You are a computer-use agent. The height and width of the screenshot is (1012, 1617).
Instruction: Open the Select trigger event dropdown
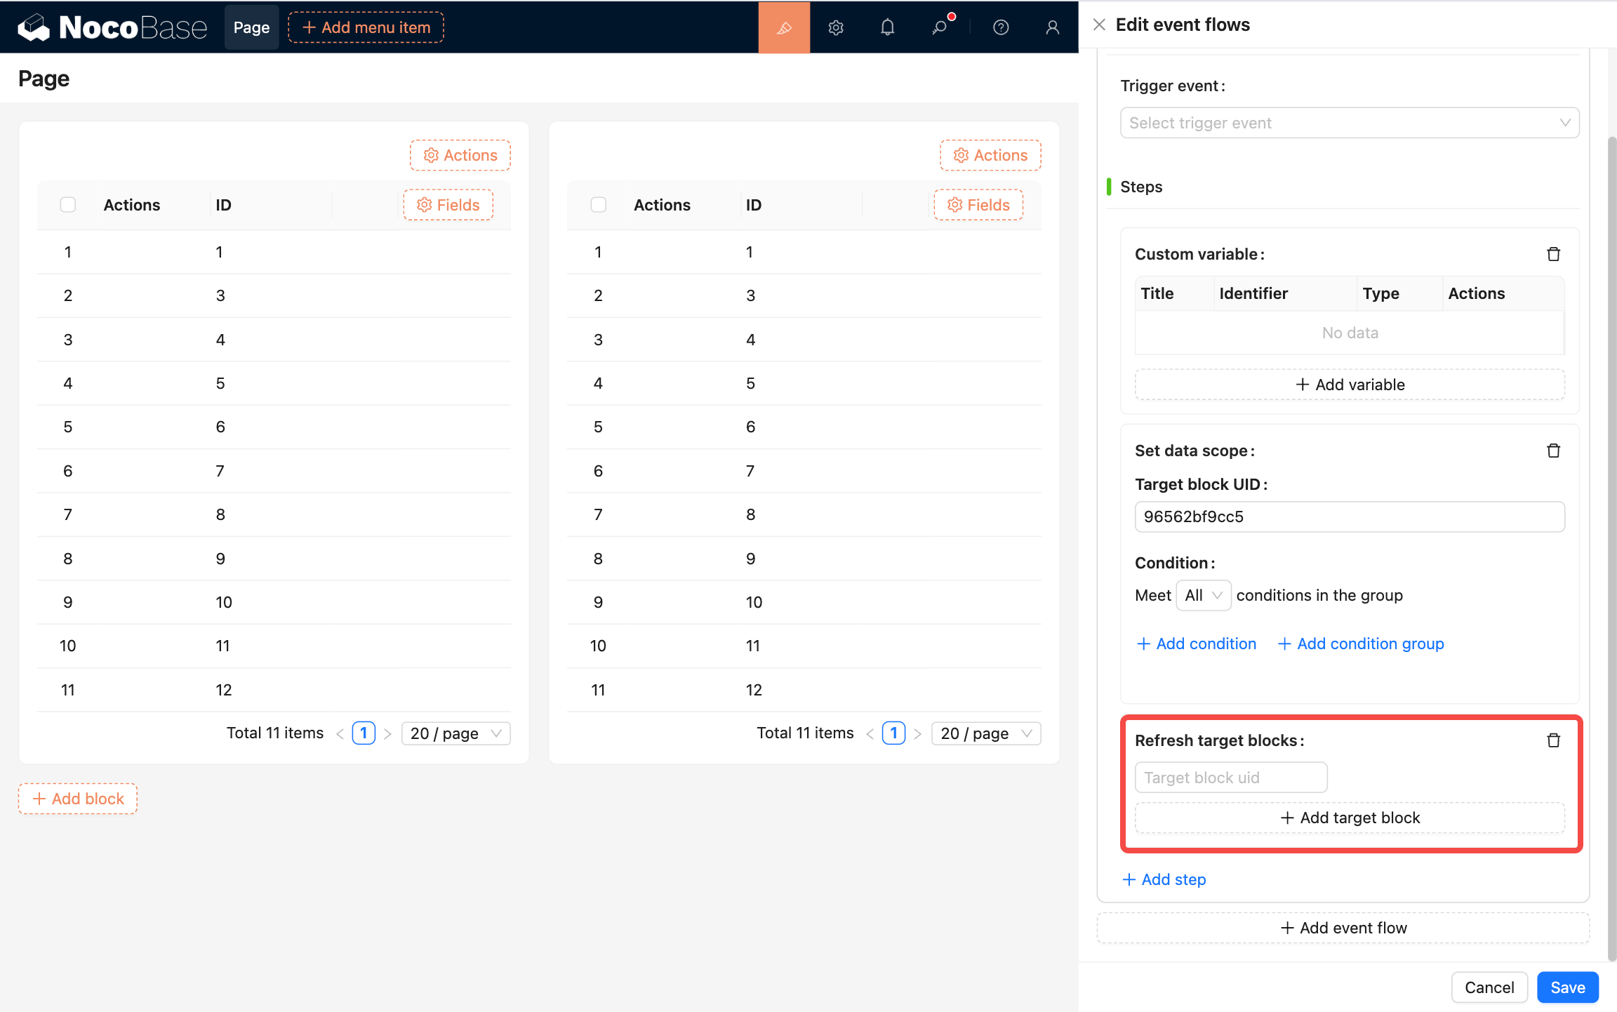1349,123
